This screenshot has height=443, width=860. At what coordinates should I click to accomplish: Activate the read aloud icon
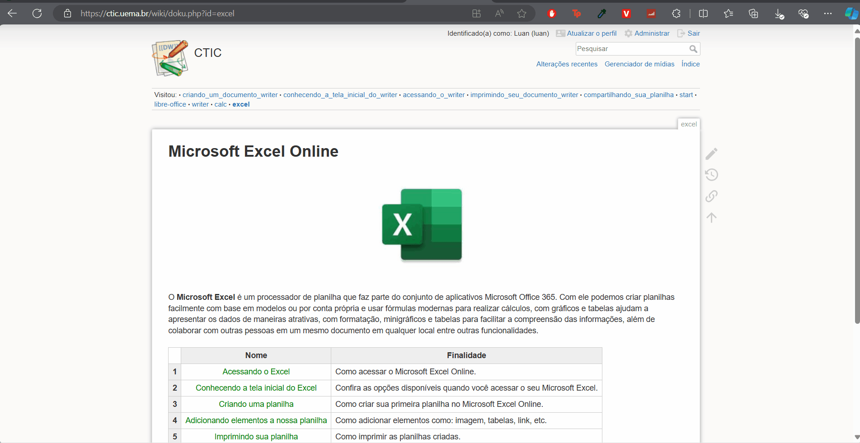point(499,14)
